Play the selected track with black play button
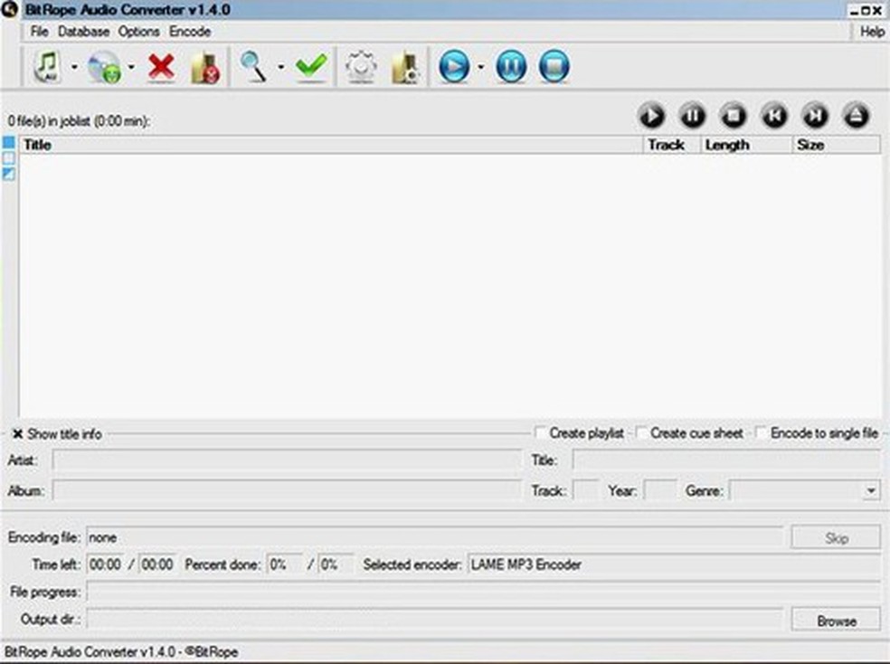890x664 pixels. pyautogui.click(x=651, y=116)
